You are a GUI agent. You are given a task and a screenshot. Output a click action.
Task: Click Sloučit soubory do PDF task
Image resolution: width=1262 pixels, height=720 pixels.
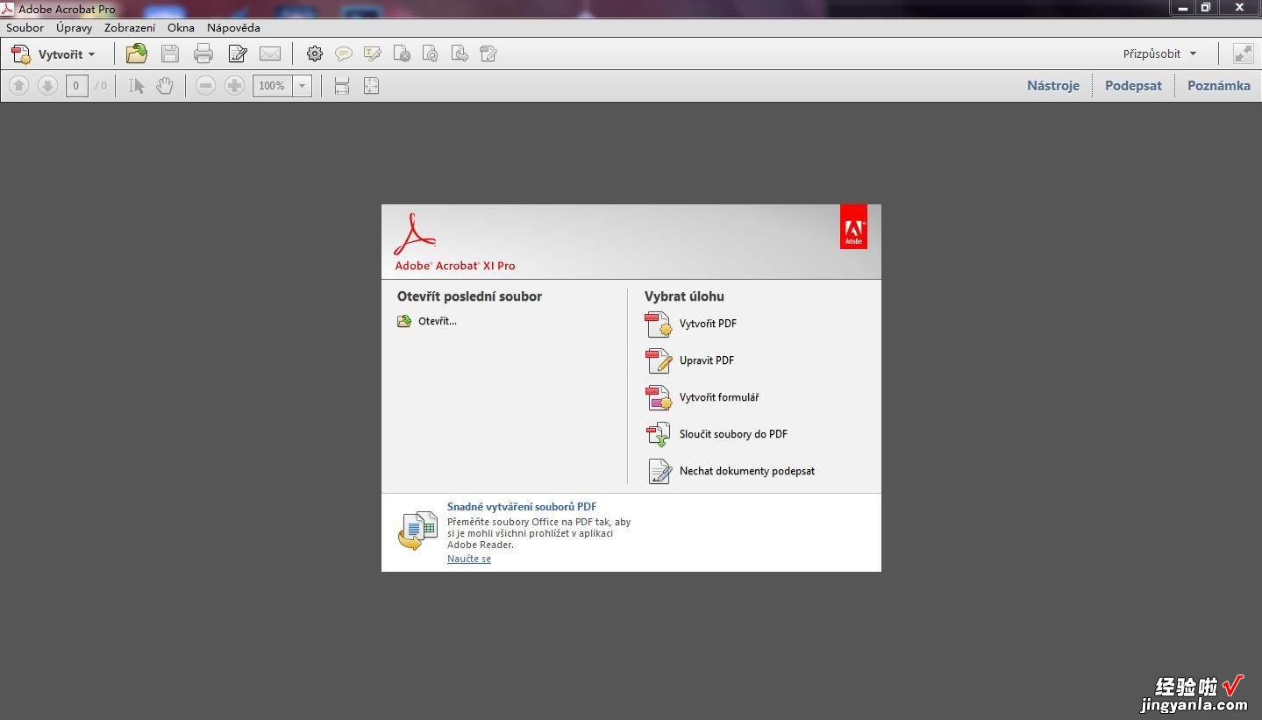[733, 434]
